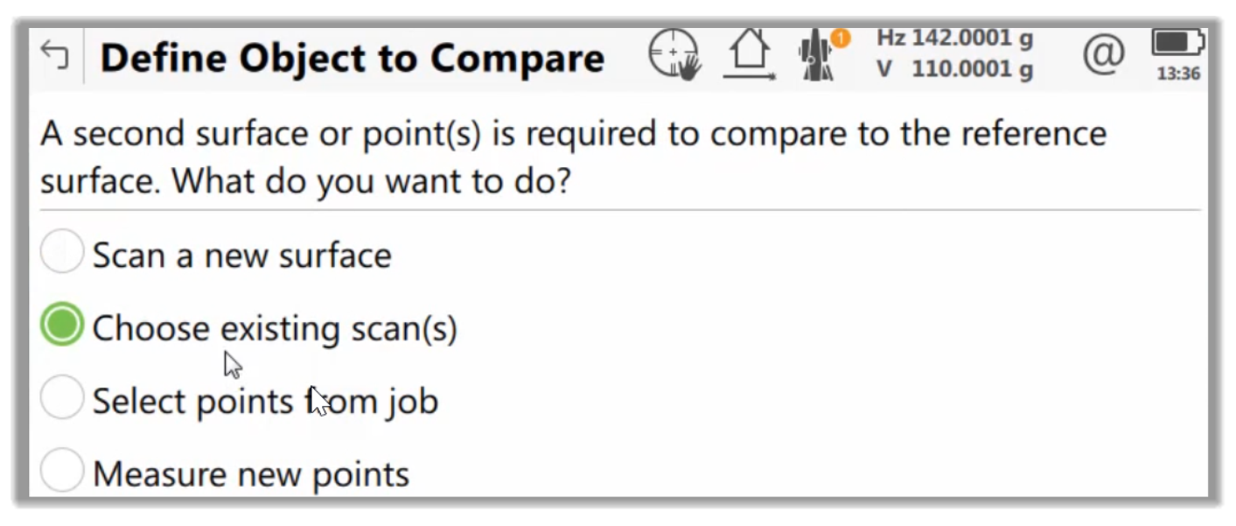This screenshot has width=1236, height=526.
Task: Click the Scan a new surface label text
Action: 242,256
